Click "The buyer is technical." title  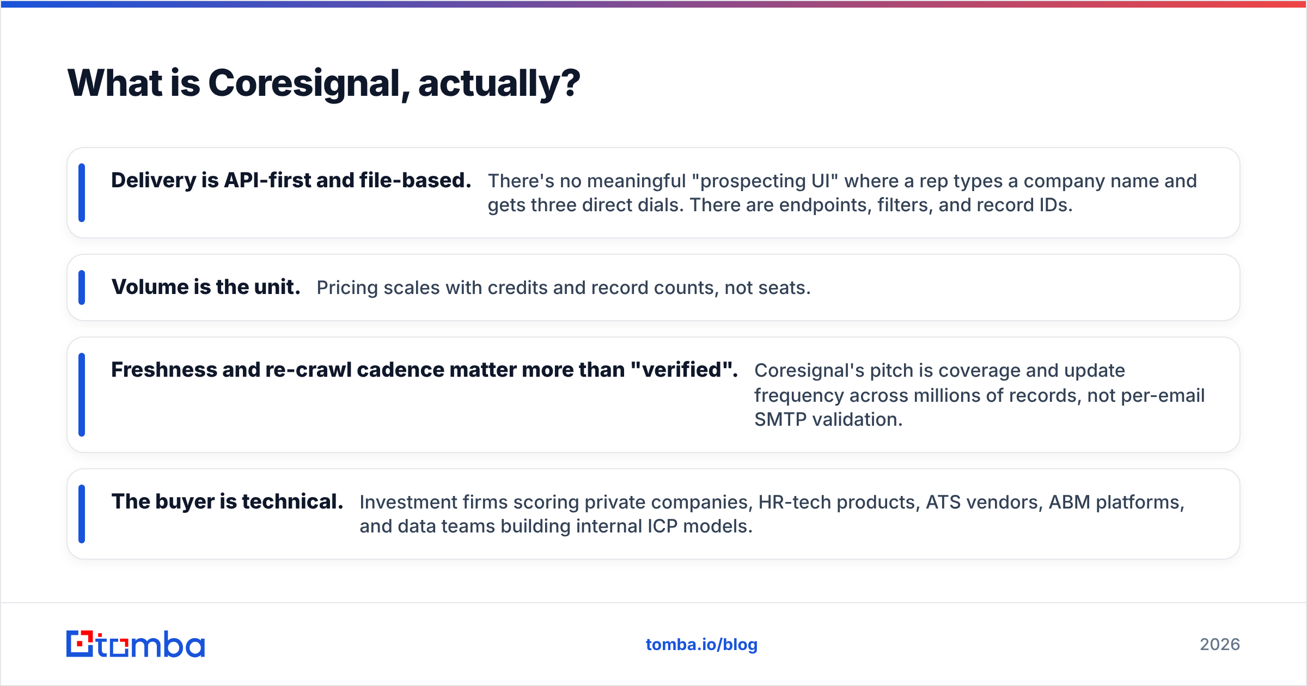(x=227, y=501)
